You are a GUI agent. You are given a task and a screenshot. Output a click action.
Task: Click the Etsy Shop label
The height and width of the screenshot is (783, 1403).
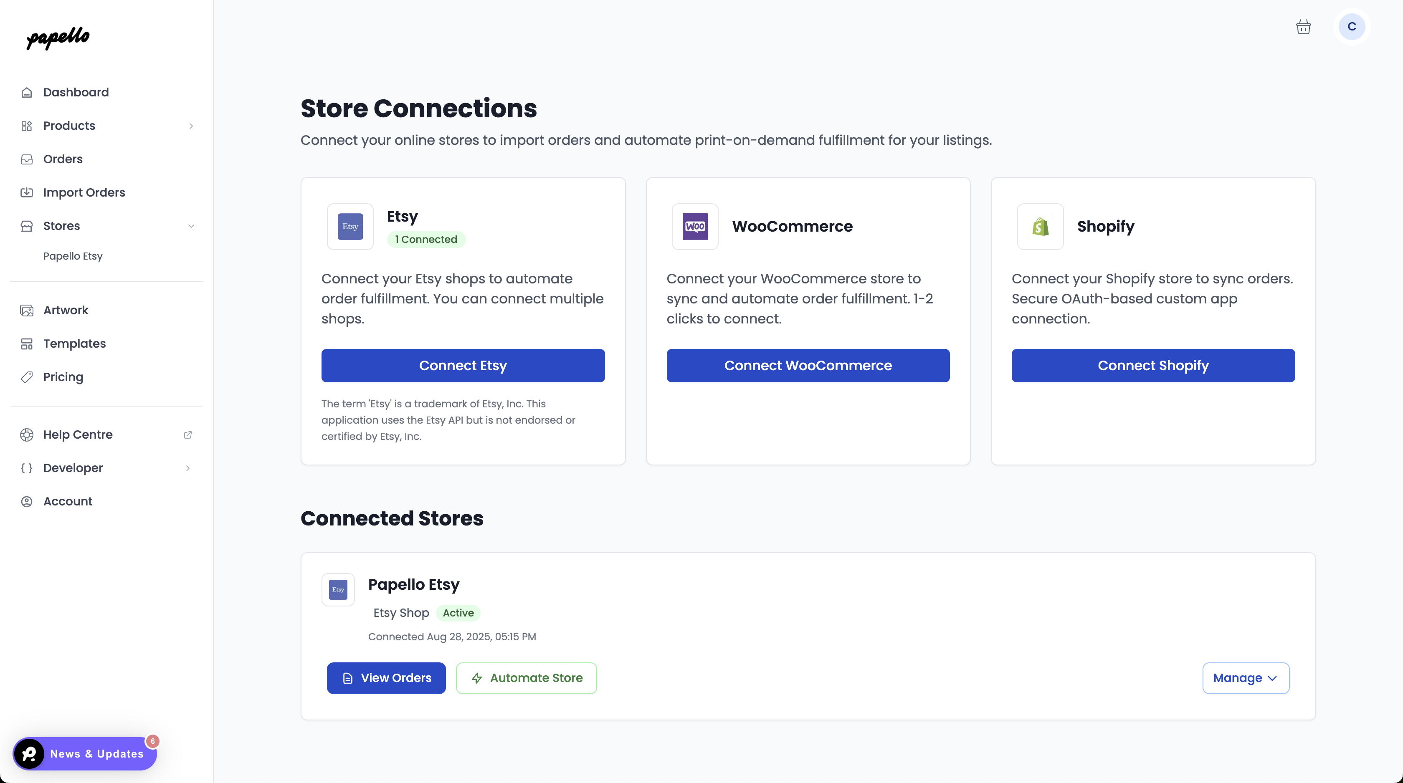tap(401, 613)
